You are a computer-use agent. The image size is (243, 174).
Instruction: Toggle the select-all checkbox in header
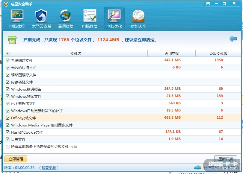coord(7,54)
